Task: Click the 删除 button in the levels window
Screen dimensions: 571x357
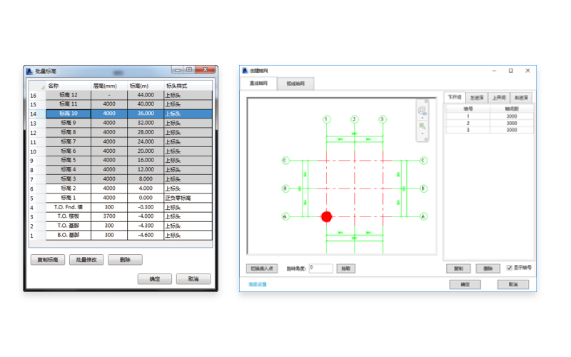Action: pos(125,260)
